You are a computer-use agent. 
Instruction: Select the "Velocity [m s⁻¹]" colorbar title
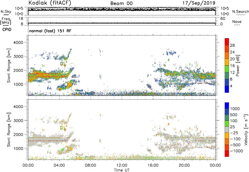[x=246, y=129]
